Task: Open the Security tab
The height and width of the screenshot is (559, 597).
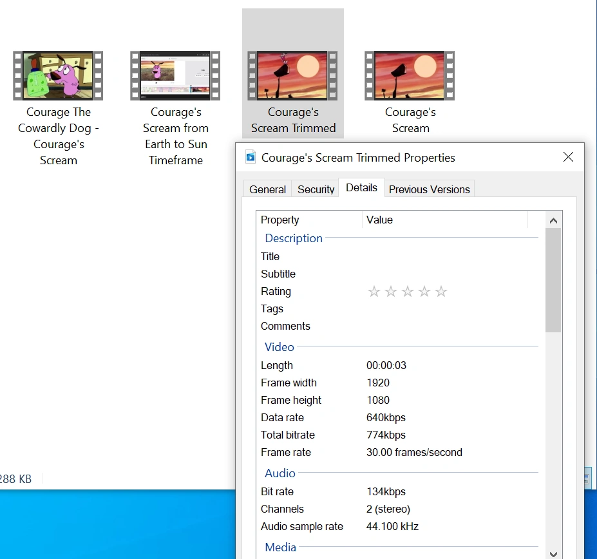Action: tap(316, 189)
